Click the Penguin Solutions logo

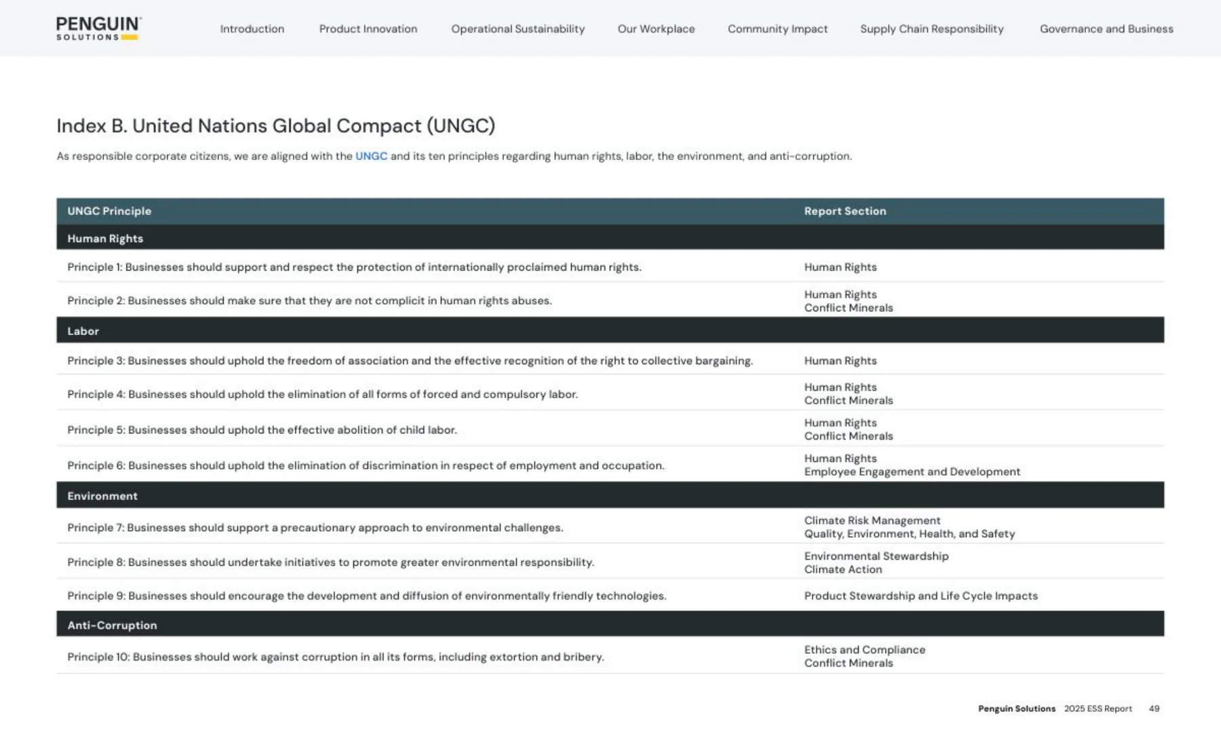pyautogui.click(x=99, y=28)
